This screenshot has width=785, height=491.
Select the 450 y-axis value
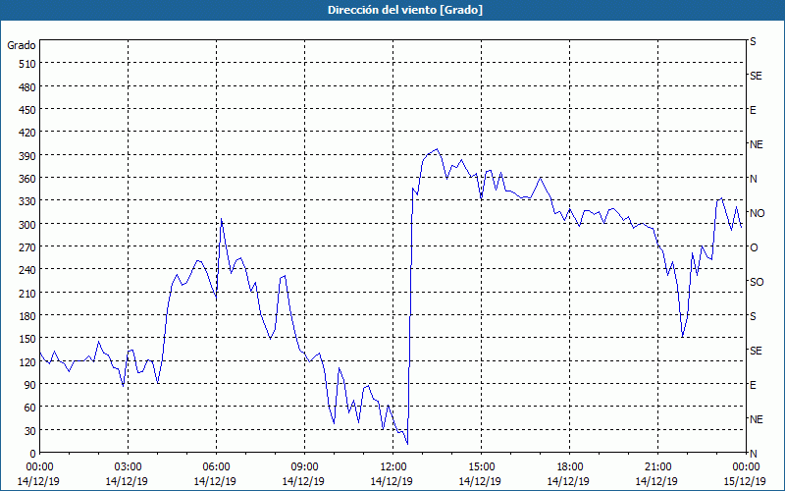coord(26,110)
